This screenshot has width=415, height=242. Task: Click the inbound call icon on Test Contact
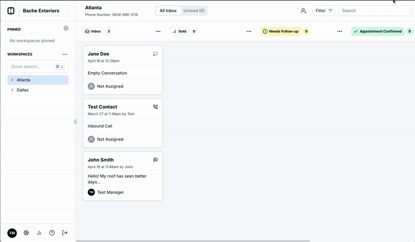point(155,107)
